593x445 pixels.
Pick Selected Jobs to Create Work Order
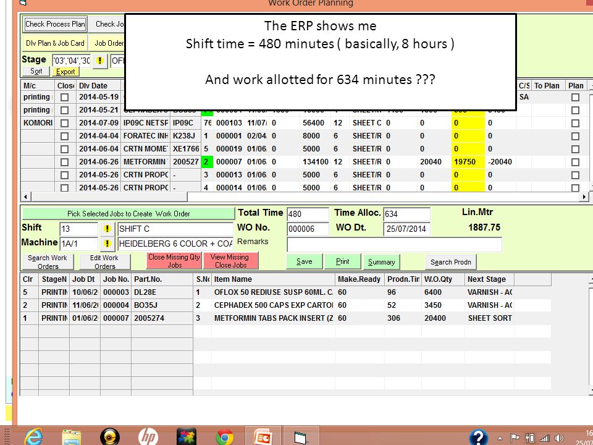[x=128, y=214]
